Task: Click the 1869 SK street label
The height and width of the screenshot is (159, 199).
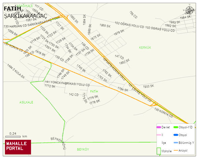Action: point(105,26)
